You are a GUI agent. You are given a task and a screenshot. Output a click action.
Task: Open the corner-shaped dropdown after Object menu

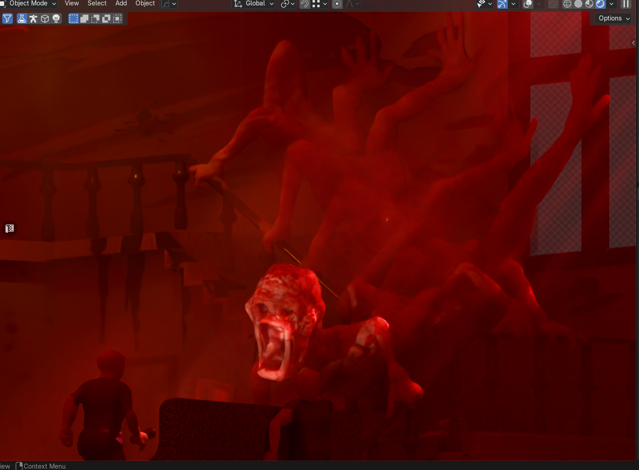coord(169,4)
